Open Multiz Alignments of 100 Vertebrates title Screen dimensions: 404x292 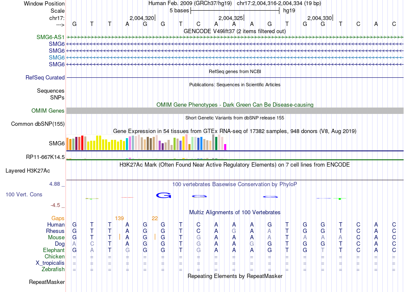pos(235,213)
